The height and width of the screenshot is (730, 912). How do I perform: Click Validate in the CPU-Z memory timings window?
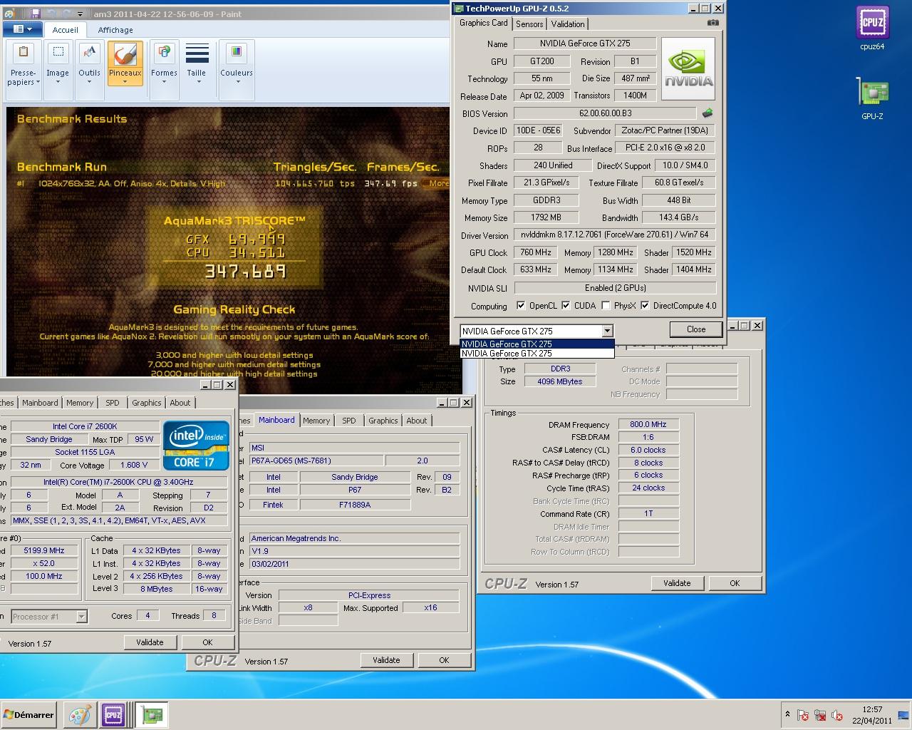click(677, 583)
